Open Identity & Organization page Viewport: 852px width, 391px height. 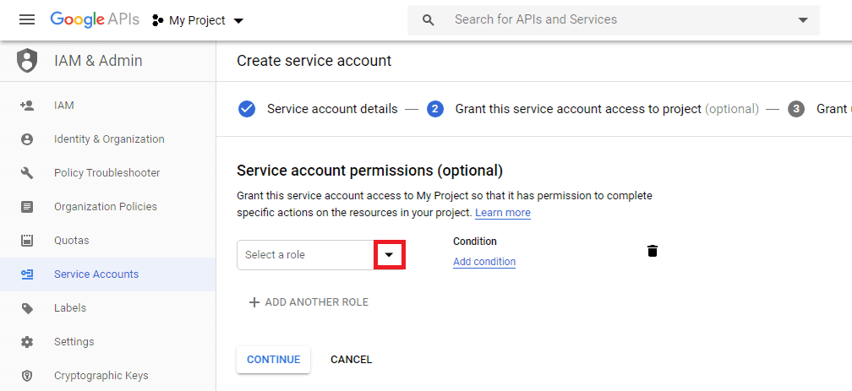(x=107, y=139)
